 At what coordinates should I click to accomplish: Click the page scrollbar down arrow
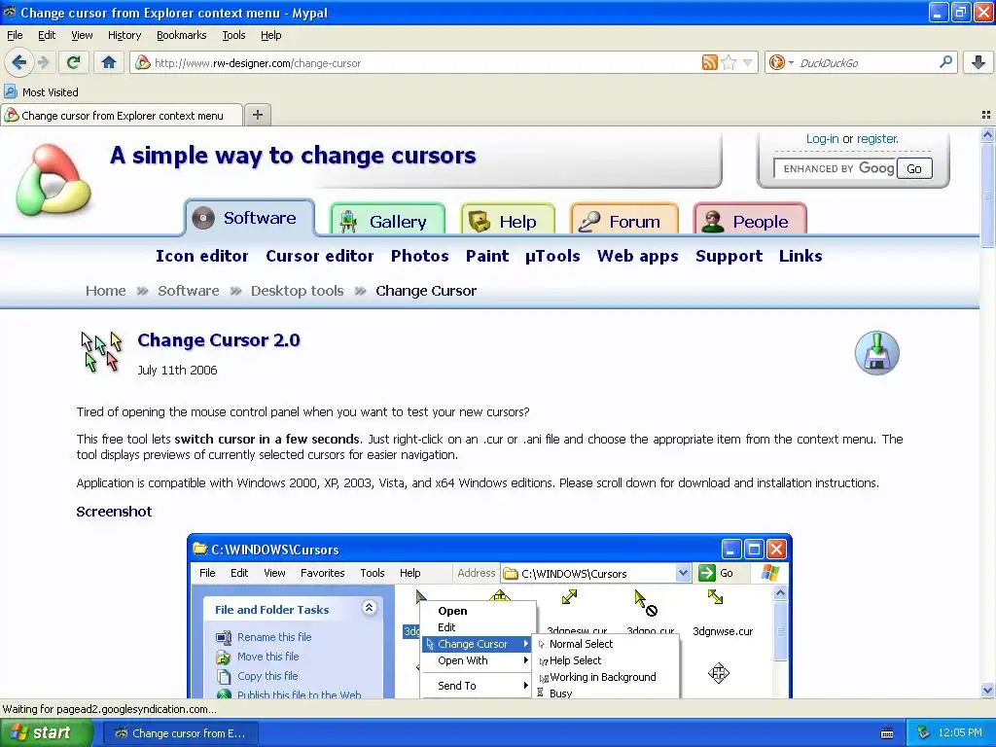(x=987, y=691)
